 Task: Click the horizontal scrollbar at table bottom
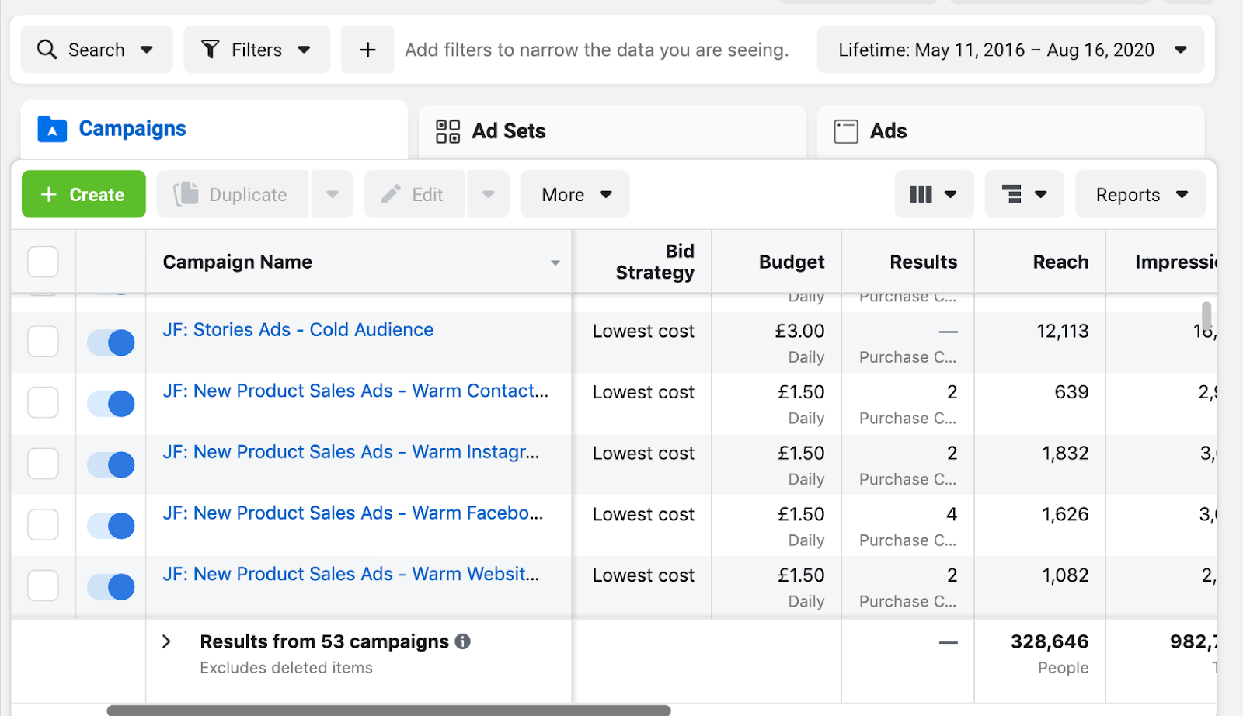(x=388, y=711)
